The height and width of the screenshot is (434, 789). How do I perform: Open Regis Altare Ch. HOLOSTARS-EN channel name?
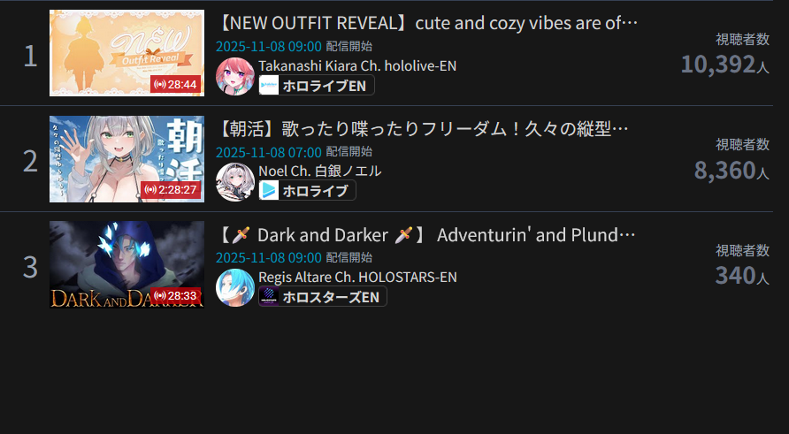click(x=357, y=277)
